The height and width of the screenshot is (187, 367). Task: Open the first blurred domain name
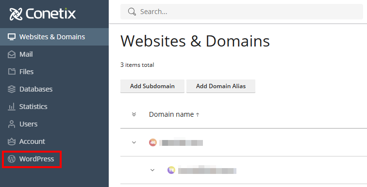tap(181, 142)
